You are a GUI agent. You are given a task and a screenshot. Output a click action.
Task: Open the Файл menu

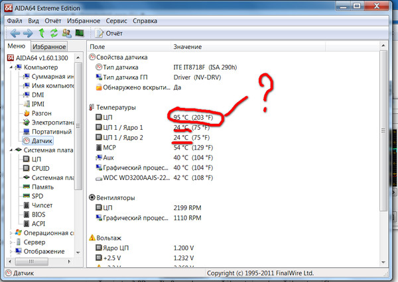click(15, 21)
